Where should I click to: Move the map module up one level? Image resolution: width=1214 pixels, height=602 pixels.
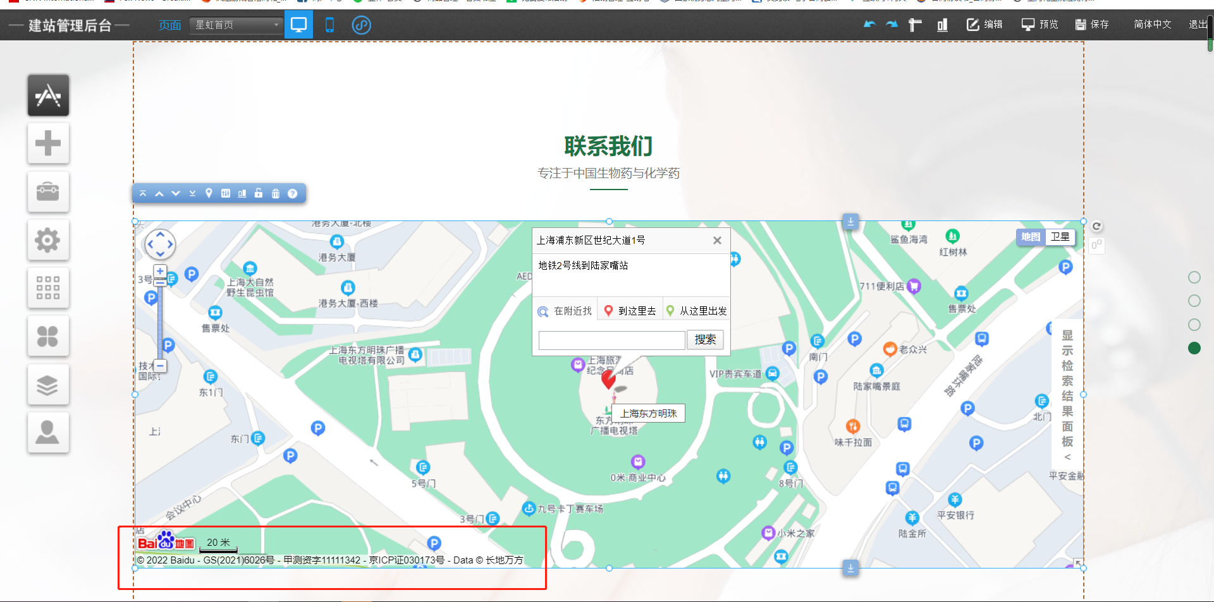(x=159, y=193)
